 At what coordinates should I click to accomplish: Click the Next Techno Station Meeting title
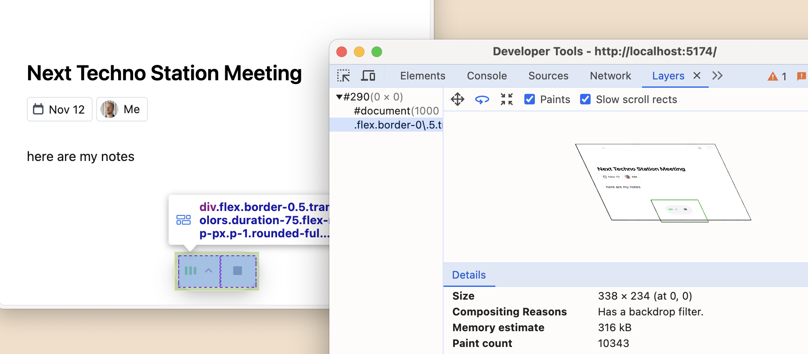pos(164,73)
